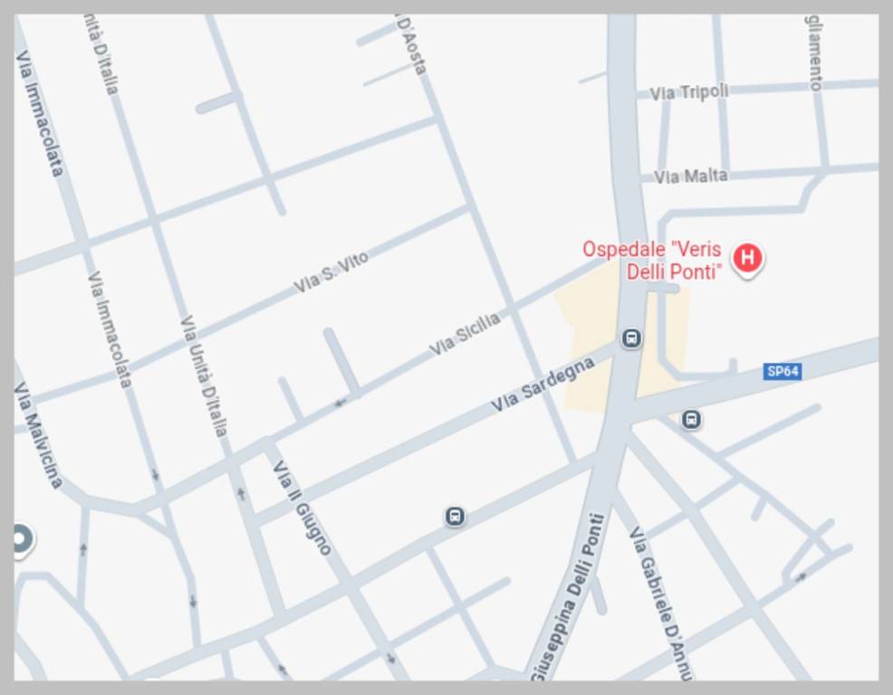893x695 pixels.
Task: Click one-way arrow on Via Sicilia
Action: tap(341, 403)
